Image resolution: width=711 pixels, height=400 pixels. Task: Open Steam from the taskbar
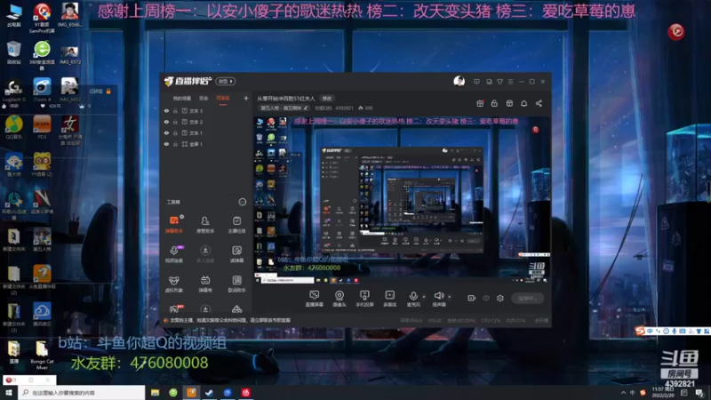(209, 393)
